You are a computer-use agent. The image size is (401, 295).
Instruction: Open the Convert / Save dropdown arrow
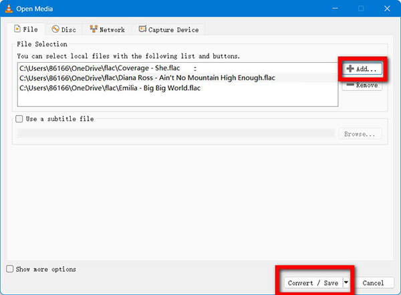346,282
